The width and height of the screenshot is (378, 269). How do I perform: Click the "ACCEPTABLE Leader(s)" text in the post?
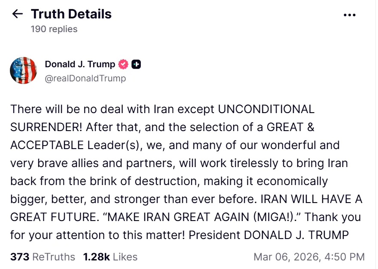pos(76,145)
